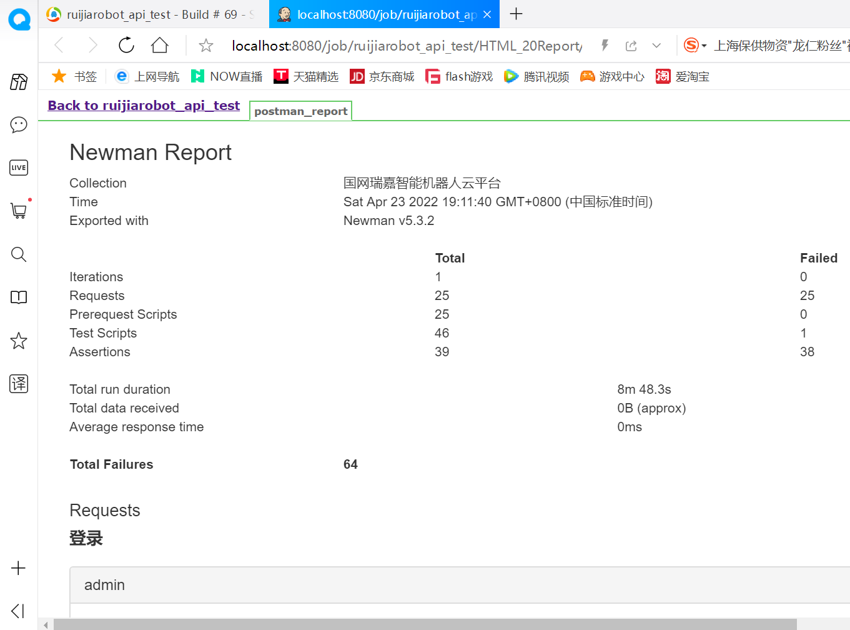This screenshot has height=630, width=850.
Task: Open a new tab with plus button
Action: [516, 14]
